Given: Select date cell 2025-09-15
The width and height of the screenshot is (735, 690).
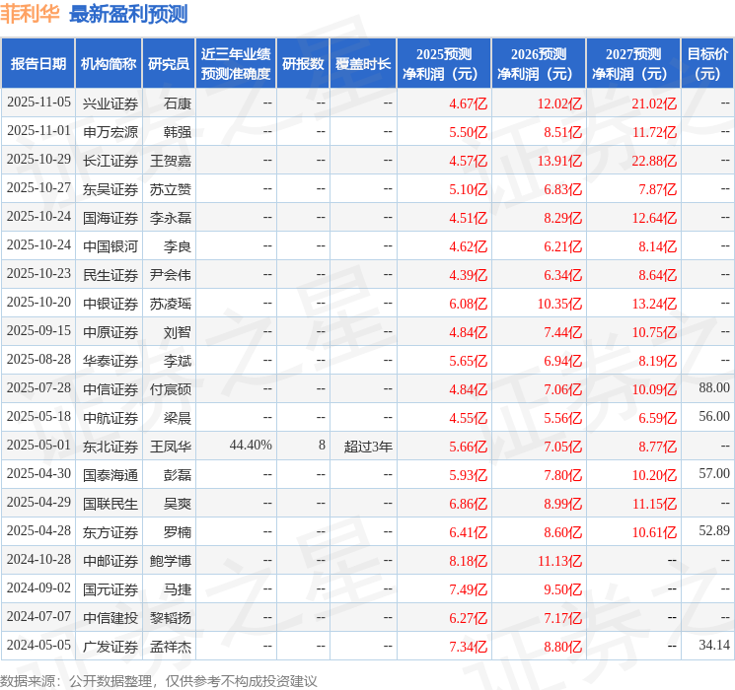Looking at the screenshot, I should (x=38, y=331).
